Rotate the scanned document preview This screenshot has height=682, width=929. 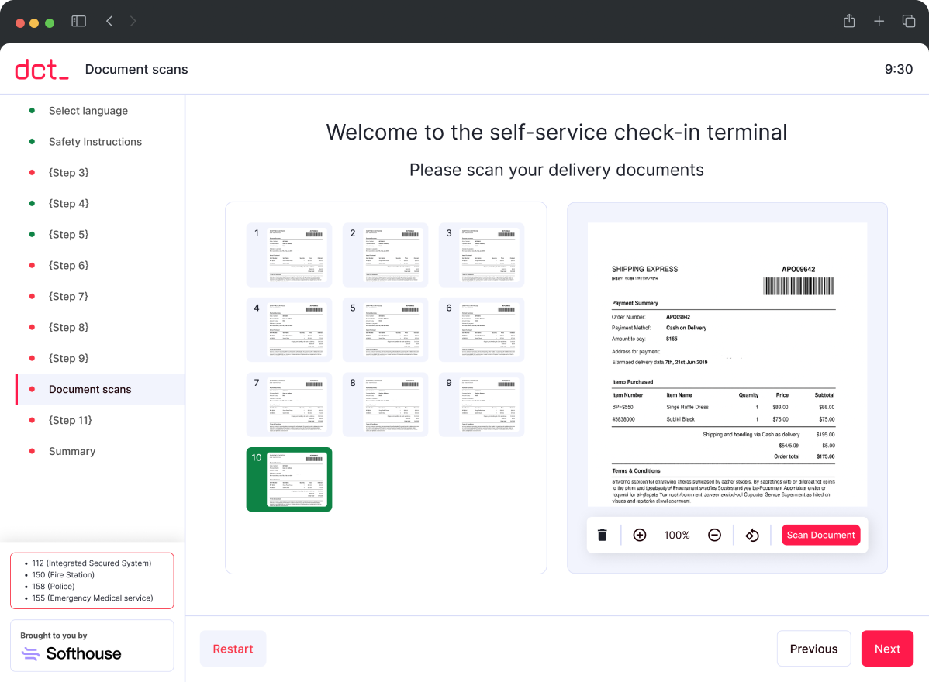(x=751, y=535)
